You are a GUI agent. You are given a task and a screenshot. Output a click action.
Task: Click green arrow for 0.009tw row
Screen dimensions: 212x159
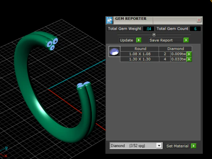[x=189, y=54]
